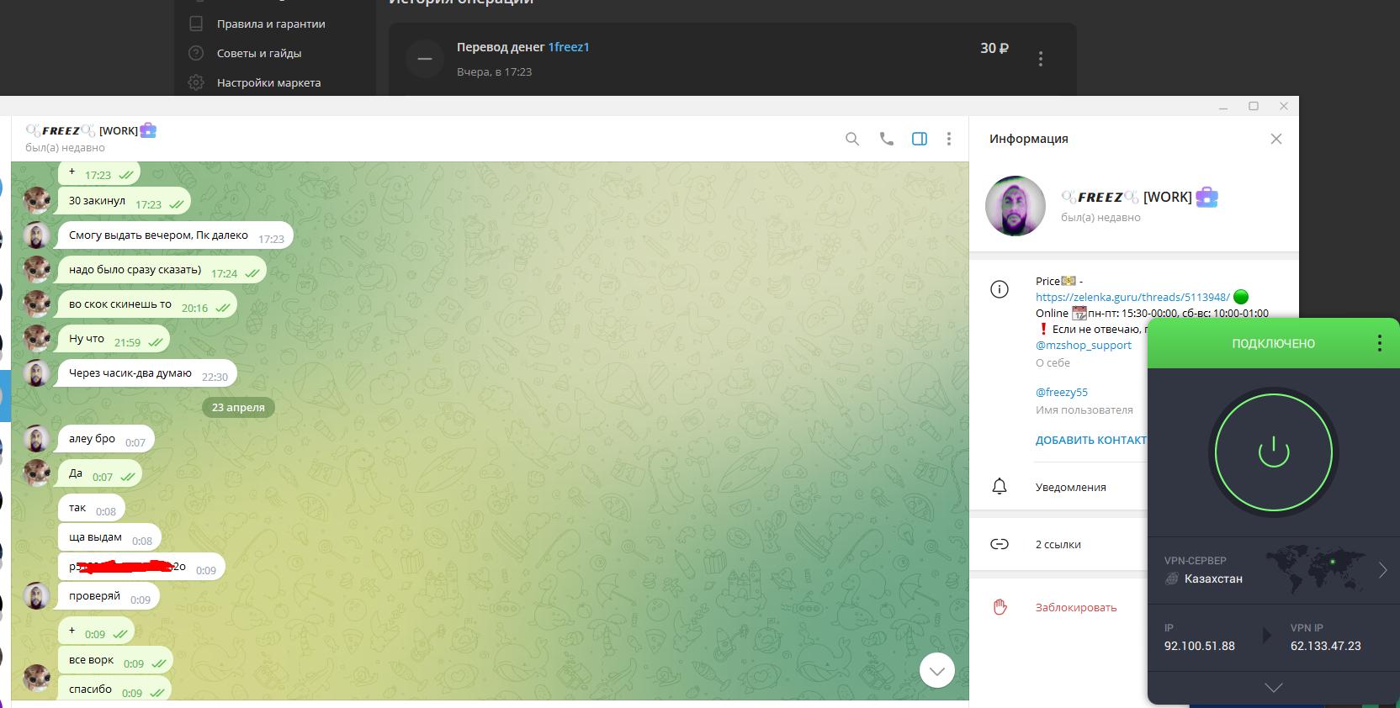This screenshot has width=1400, height=708.
Task: Click message 'во скок скинешь то'
Action: [x=146, y=304]
